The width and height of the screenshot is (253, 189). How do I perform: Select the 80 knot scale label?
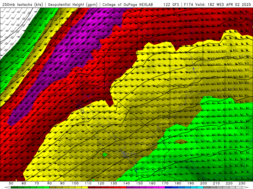point(50,183)
